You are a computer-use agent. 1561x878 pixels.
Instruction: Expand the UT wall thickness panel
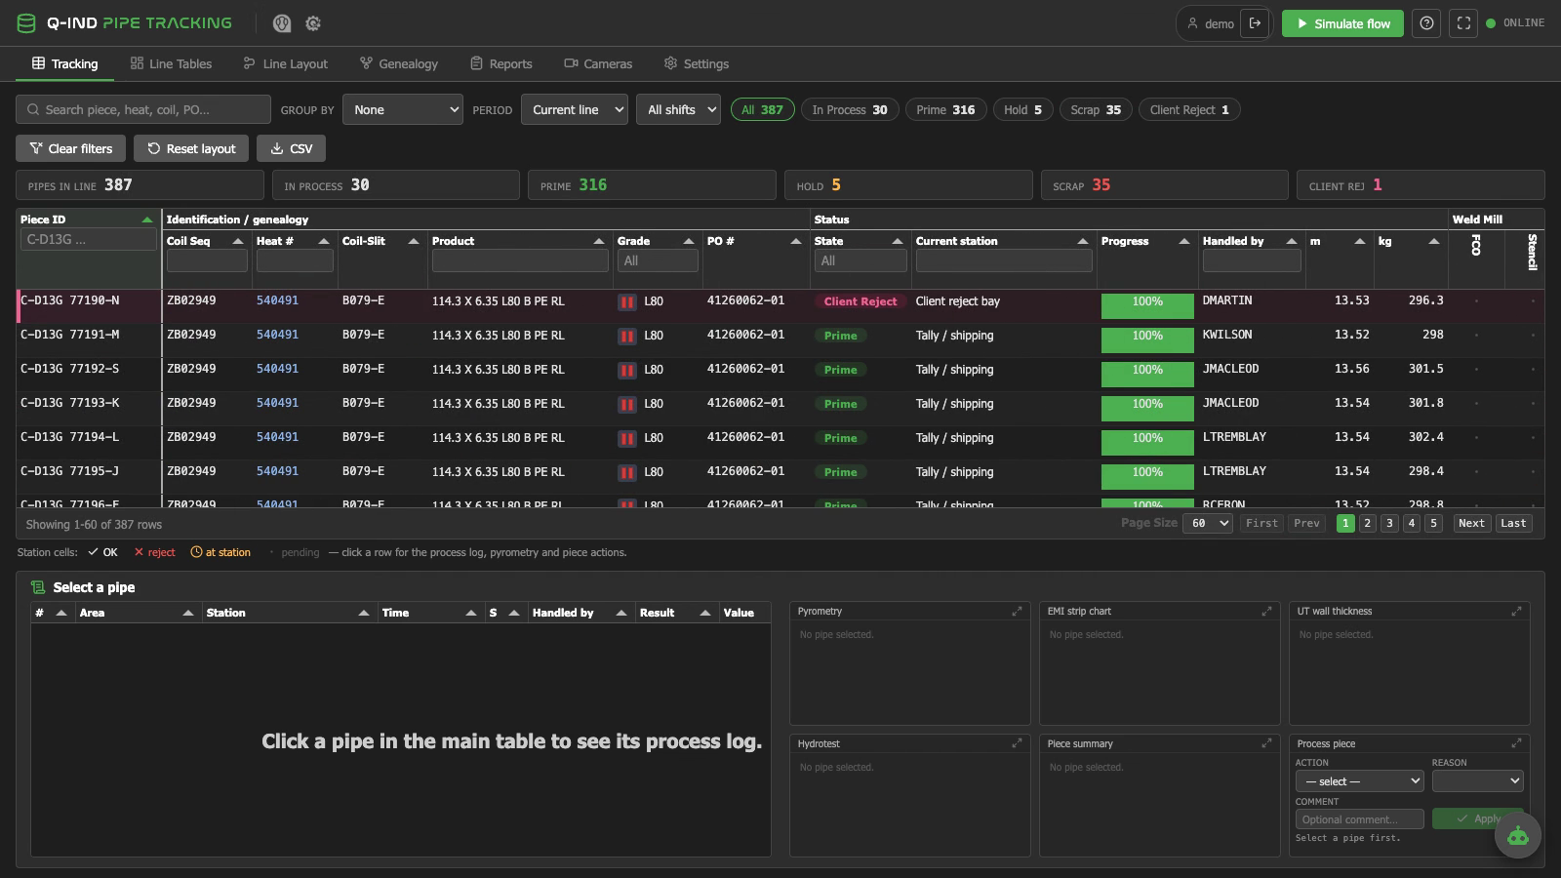tap(1516, 612)
